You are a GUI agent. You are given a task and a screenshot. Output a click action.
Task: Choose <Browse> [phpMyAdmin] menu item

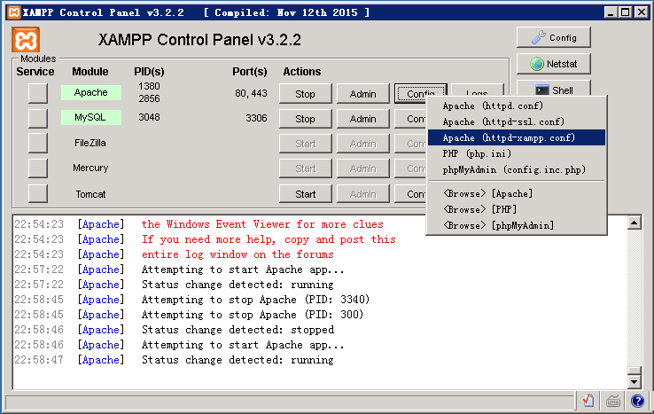517,225
